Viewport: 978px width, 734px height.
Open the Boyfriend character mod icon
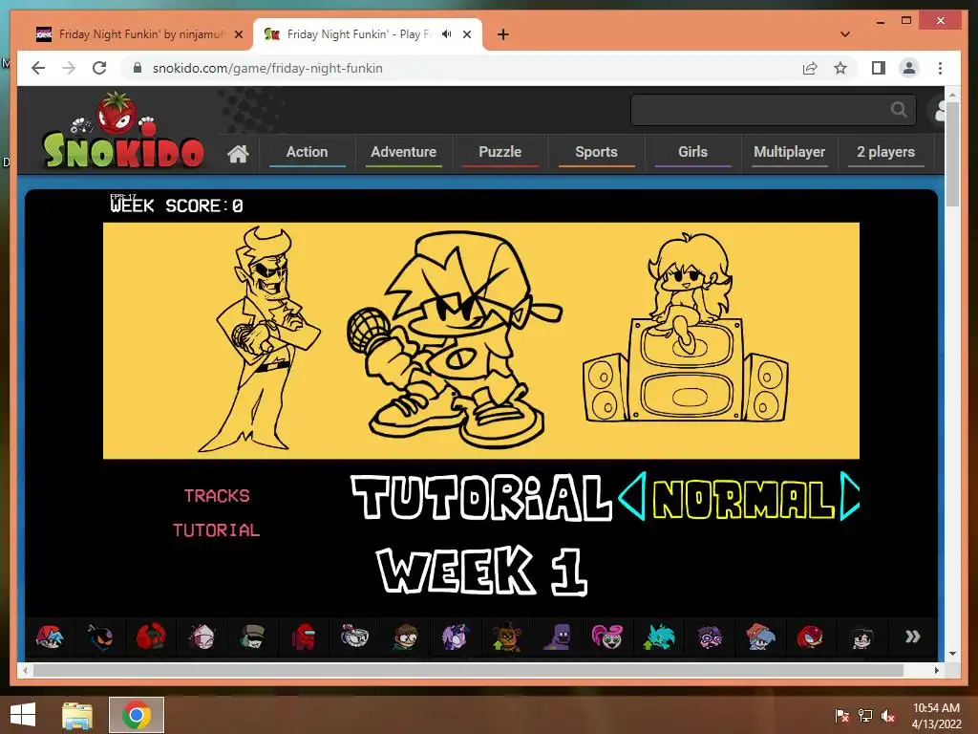tap(50, 637)
